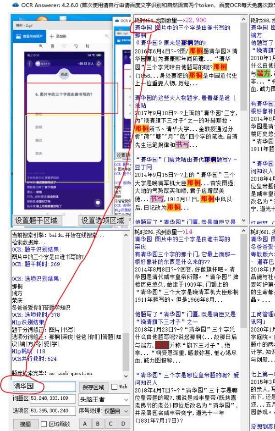This screenshot has width=275, height=431.
Task: Click the 图片-2.gif title text
Action: pos(24,25)
